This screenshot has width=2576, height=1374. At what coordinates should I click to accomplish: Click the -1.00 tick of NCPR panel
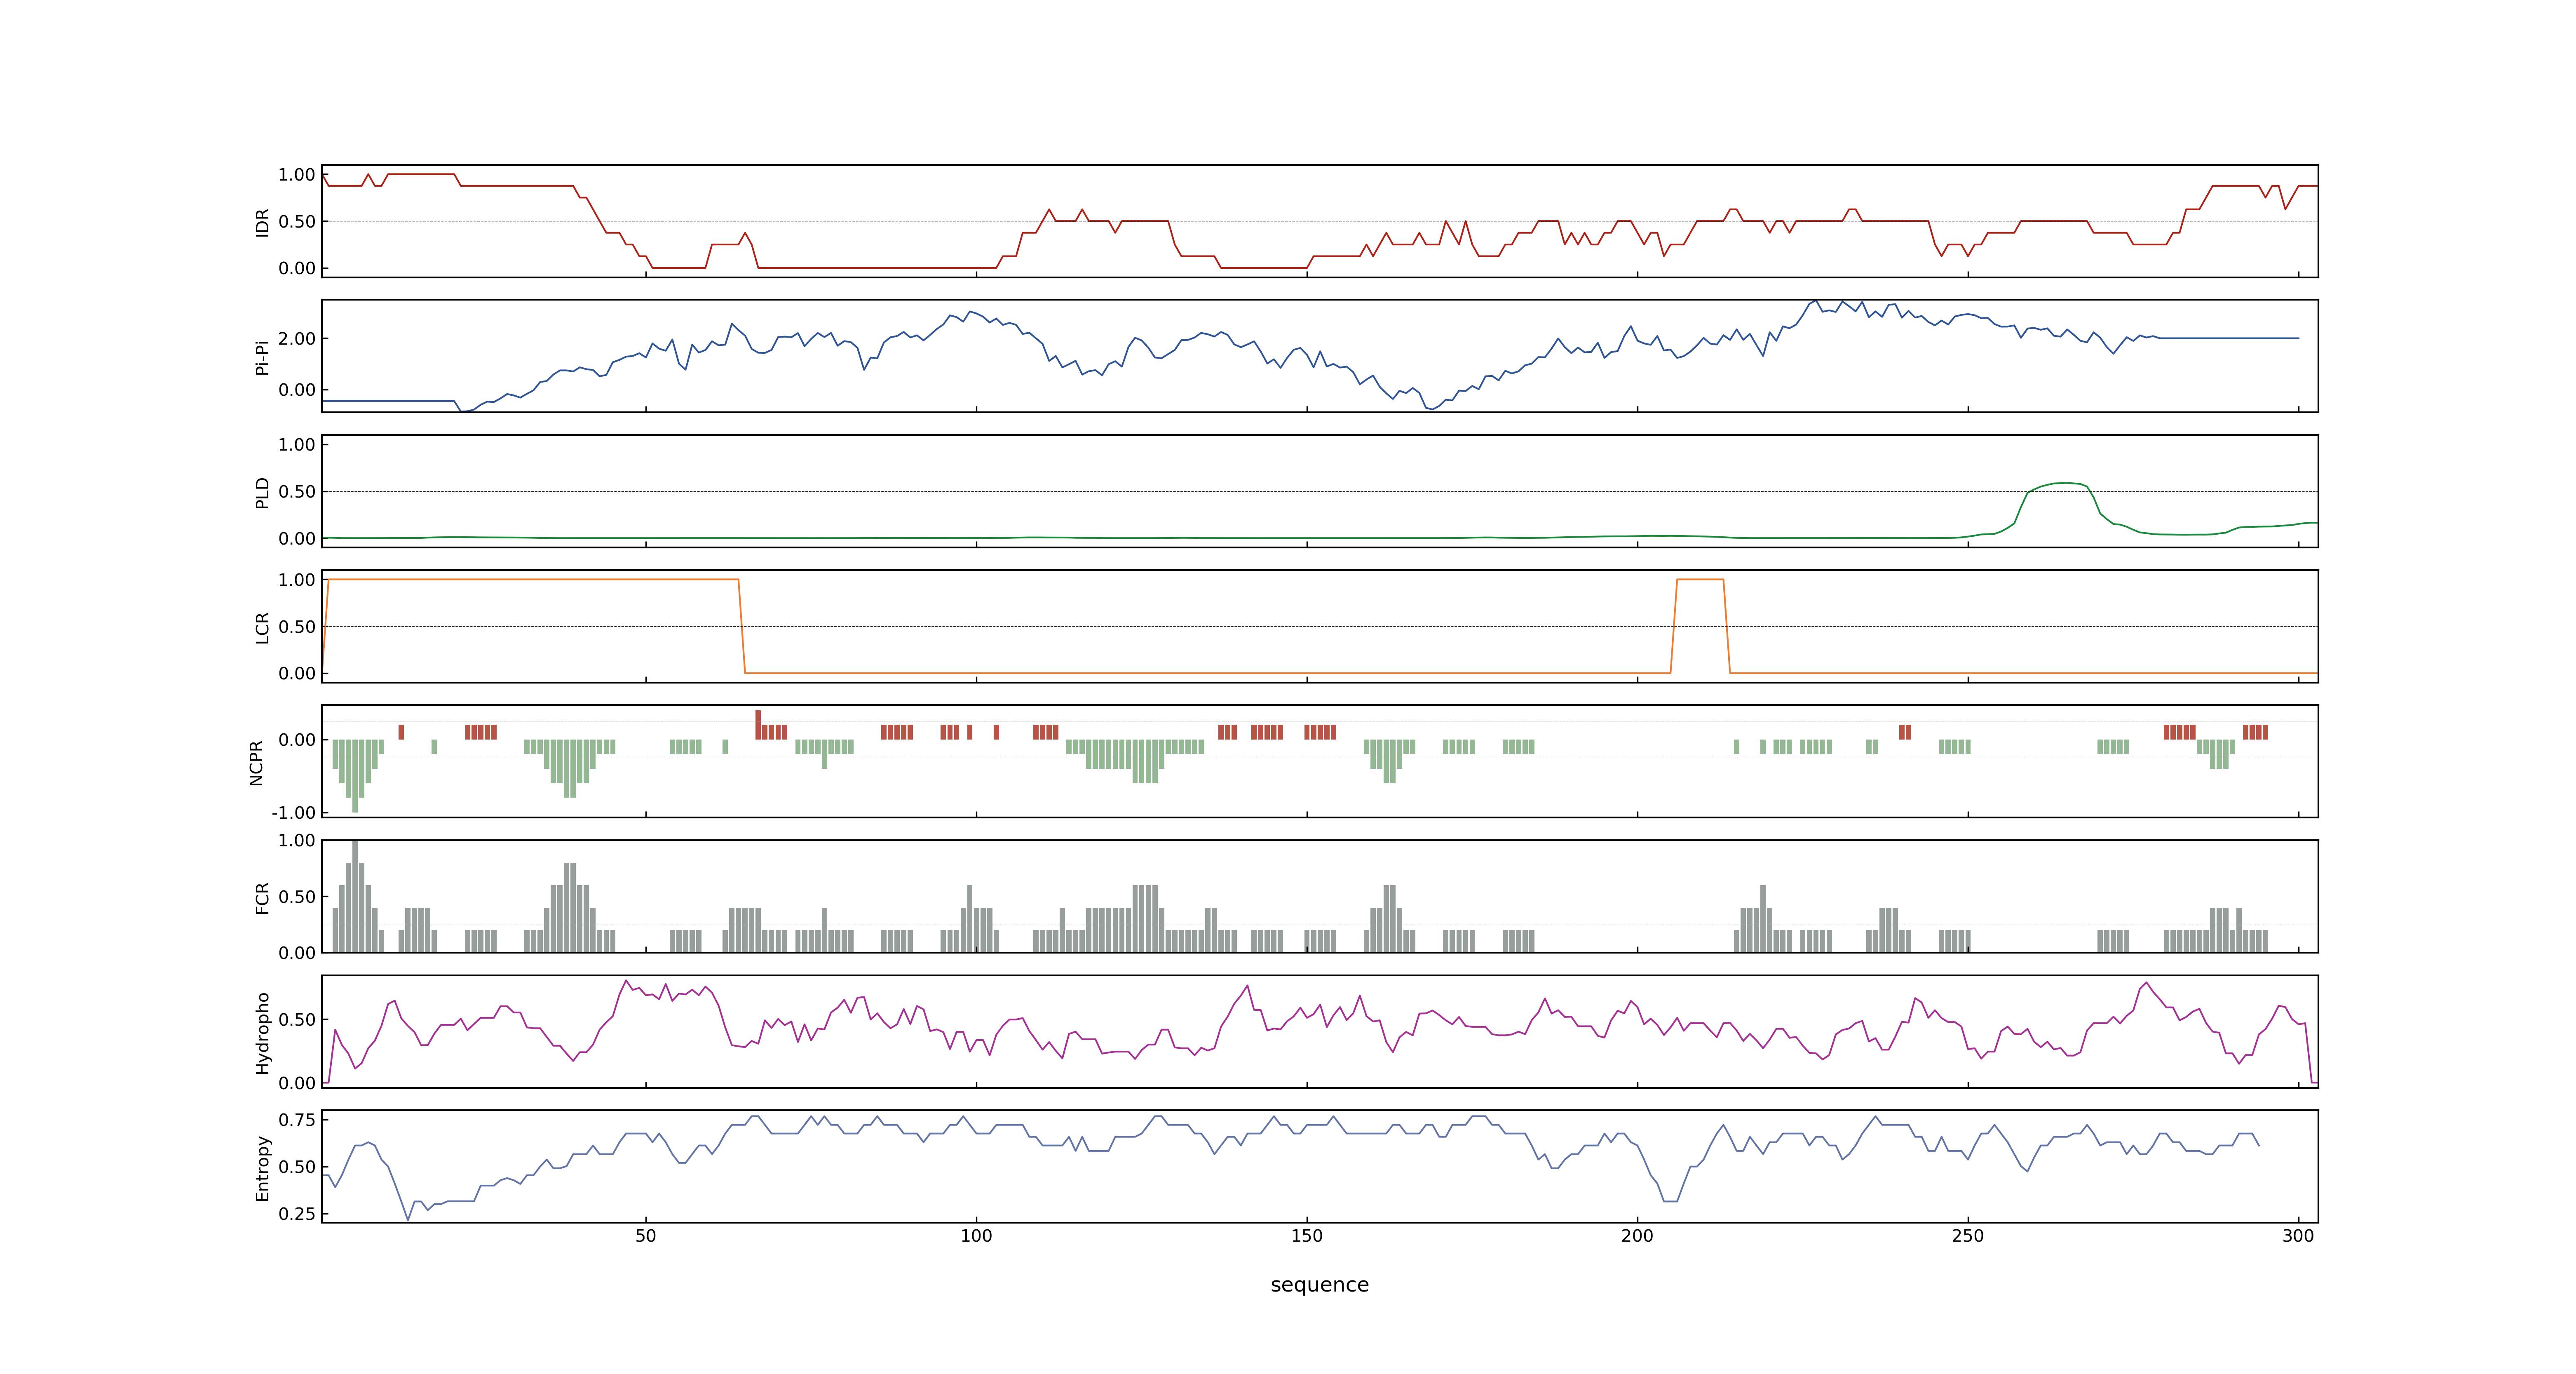tap(293, 812)
